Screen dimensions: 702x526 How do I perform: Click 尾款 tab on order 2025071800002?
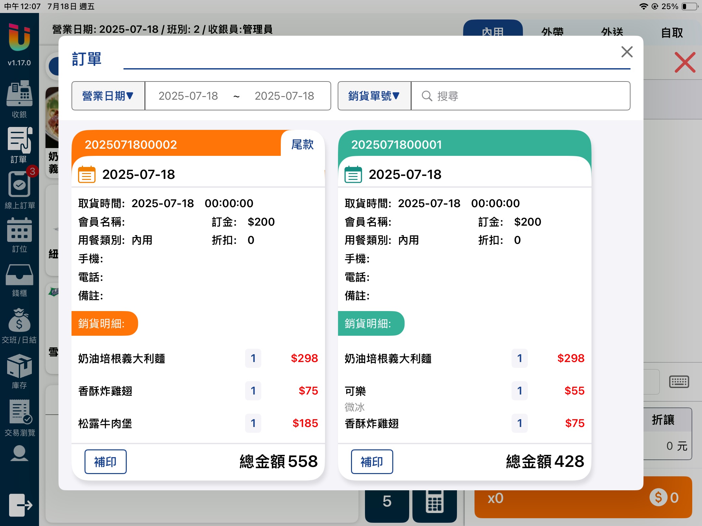[302, 144]
